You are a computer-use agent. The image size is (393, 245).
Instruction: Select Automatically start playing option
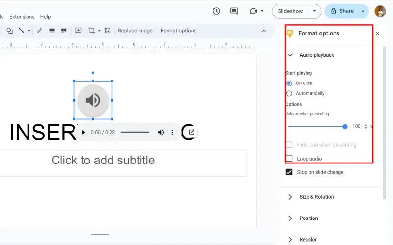[x=289, y=93]
